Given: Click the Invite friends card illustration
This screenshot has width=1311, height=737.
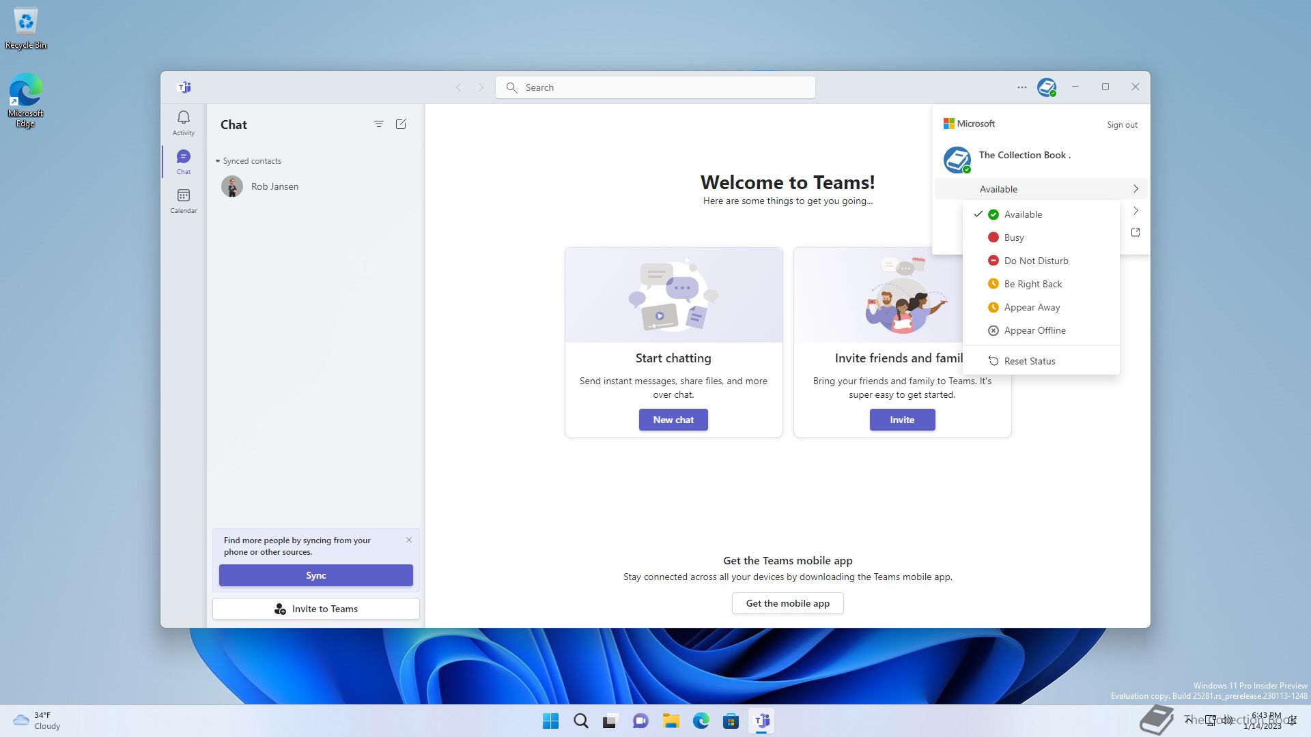Looking at the screenshot, I should (x=878, y=295).
